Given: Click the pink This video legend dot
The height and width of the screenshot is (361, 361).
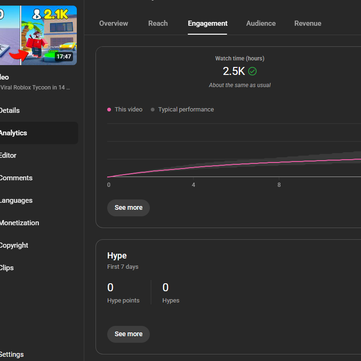Looking at the screenshot, I should coord(109,110).
